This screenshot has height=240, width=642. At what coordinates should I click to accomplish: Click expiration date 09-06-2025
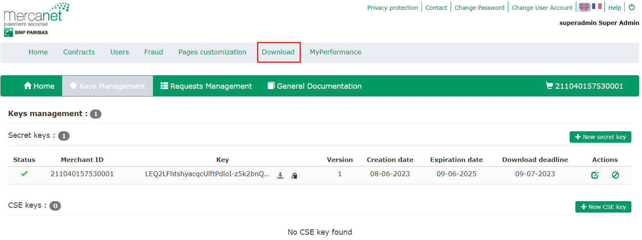456,174
